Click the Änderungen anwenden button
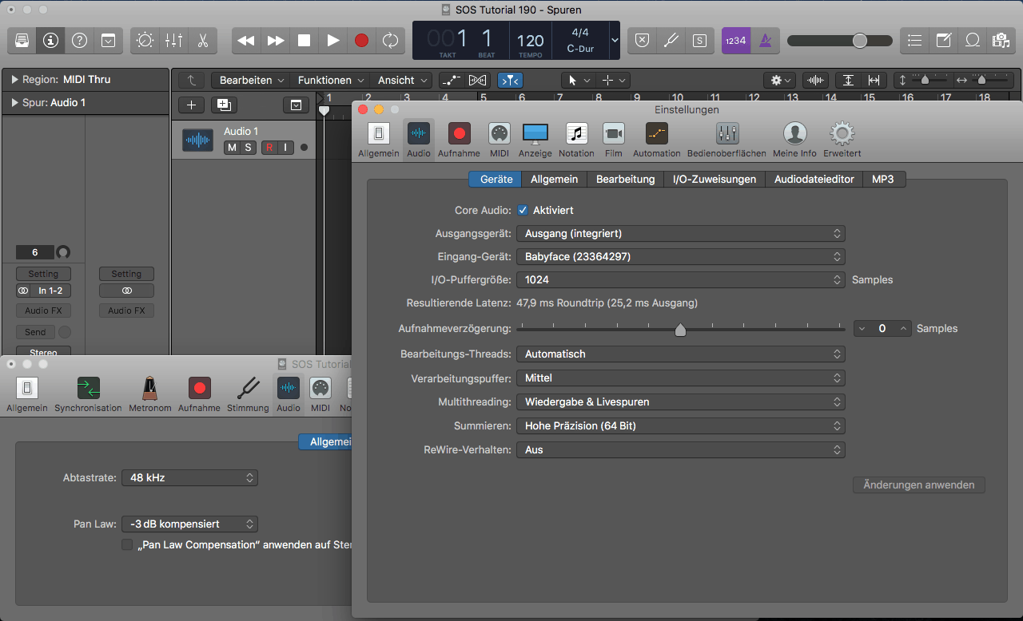Image resolution: width=1023 pixels, height=621 pixels. click(x=918, y=485)
